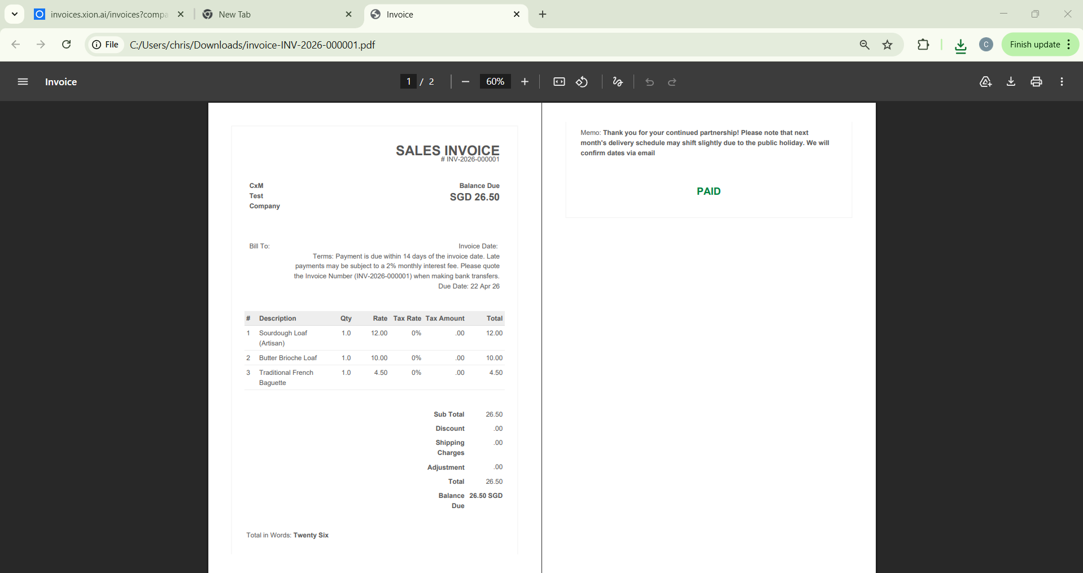Click the 60% zoom level field
Viewport: 1083px width, 573px height.
coord(495,82)
